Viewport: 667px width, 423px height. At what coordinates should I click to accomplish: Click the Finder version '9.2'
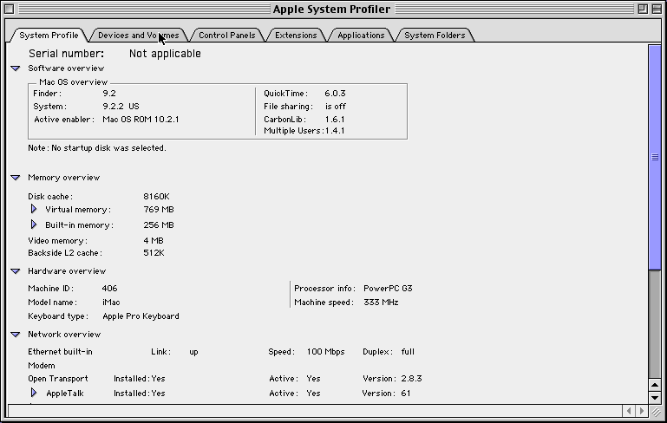pos(109,94)
